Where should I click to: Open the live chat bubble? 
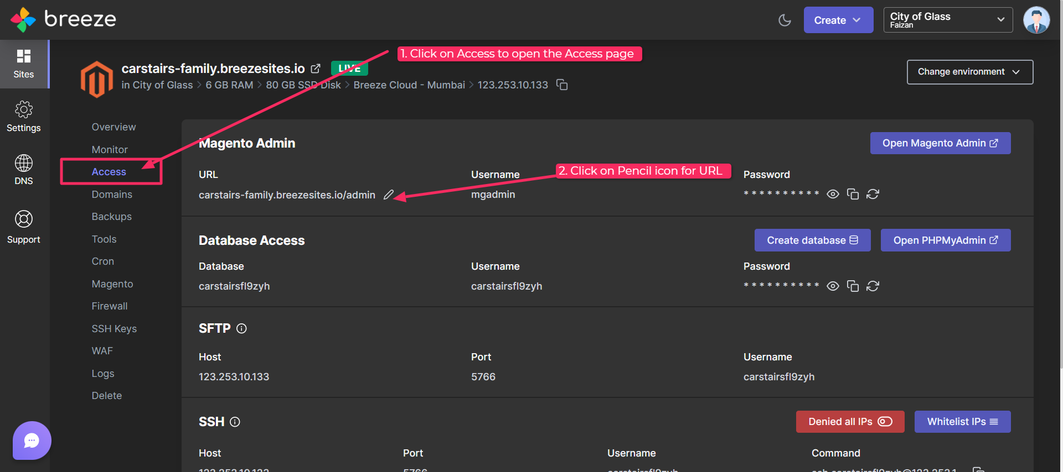pos(32,440)
